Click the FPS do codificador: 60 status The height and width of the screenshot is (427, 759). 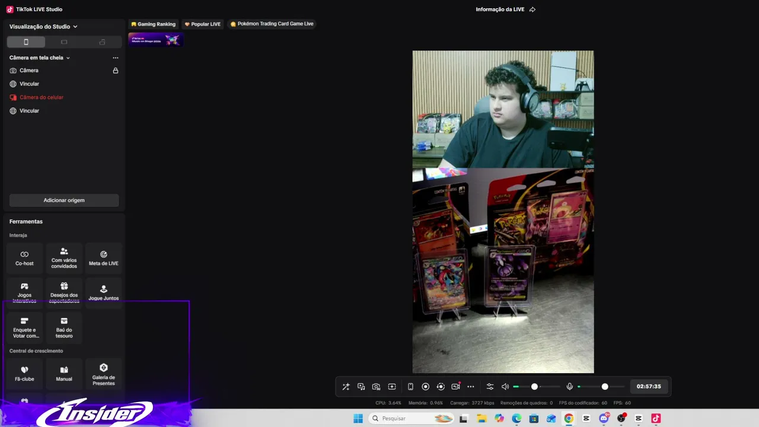(583, 403)
